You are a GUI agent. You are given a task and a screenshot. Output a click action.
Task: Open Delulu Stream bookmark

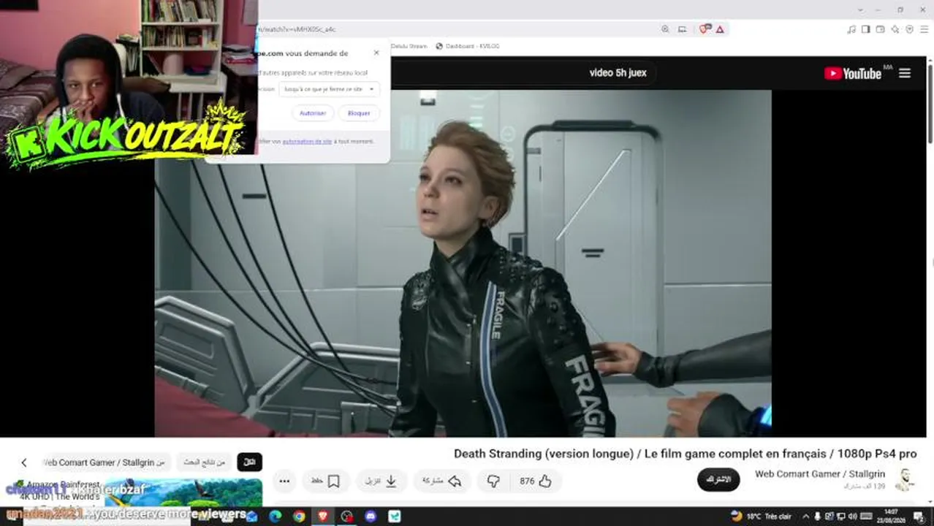tap(409, 46)
